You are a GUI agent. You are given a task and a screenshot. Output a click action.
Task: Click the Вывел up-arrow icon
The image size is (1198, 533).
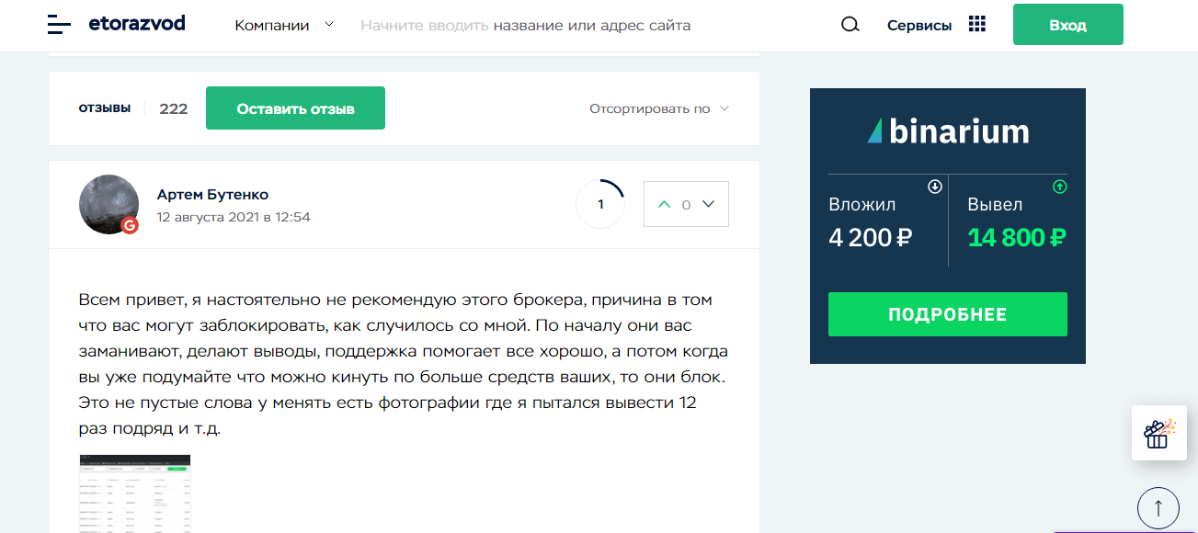pos(1059,187)
